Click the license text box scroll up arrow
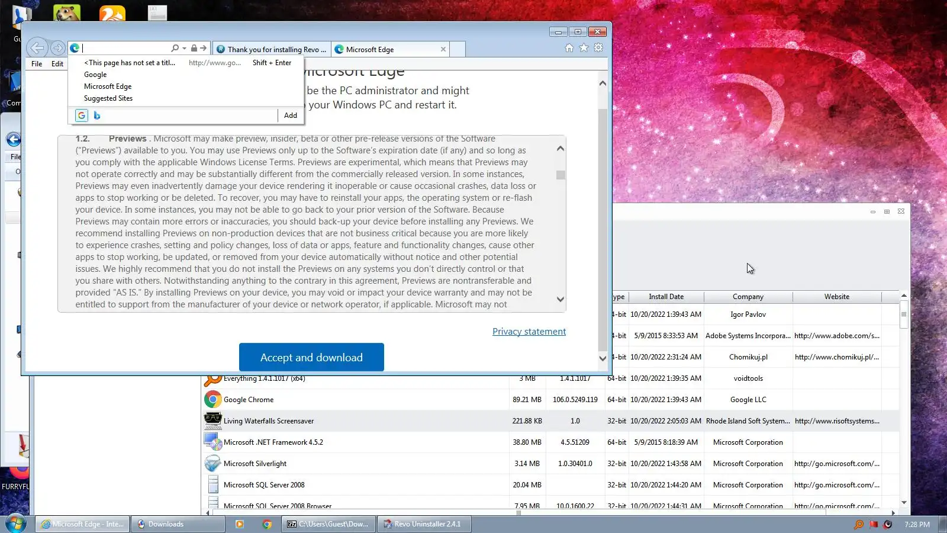Screen dimensions: 947x533 [560, 148]
